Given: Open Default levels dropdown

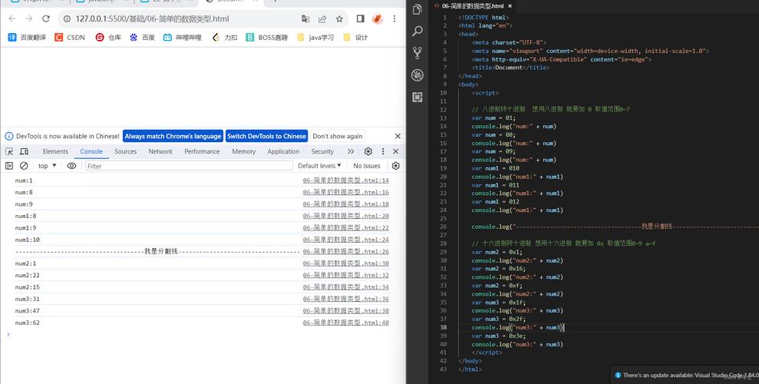Looking at the screenshot, I should coord(319,166).
